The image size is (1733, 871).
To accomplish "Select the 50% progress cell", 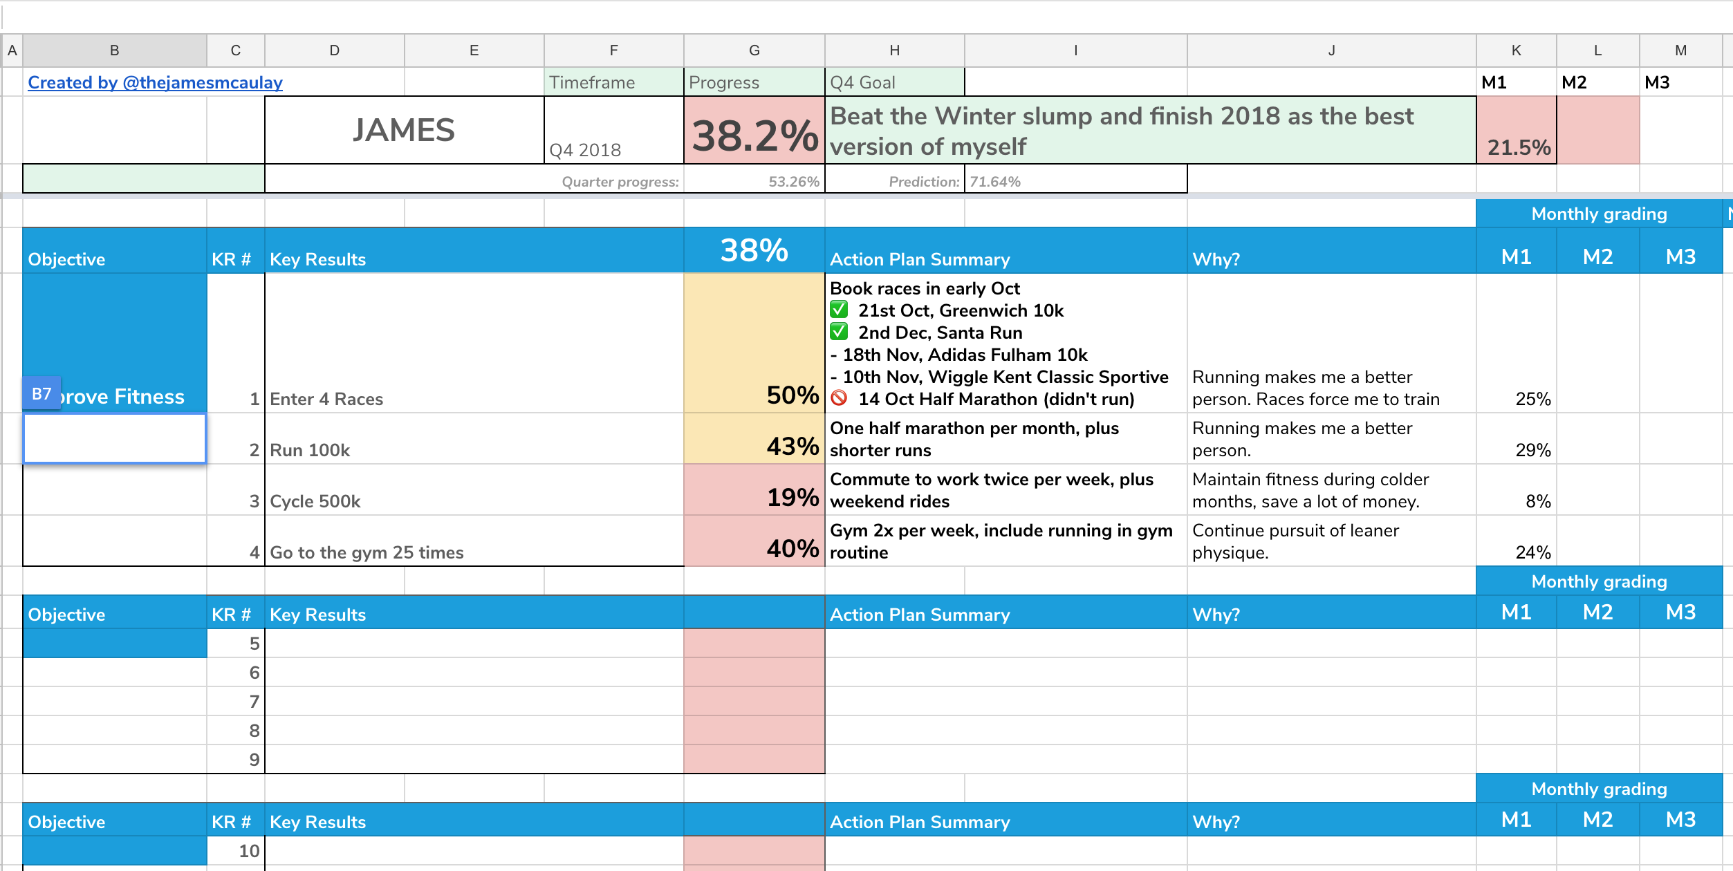I will click(x=754, y=344).
